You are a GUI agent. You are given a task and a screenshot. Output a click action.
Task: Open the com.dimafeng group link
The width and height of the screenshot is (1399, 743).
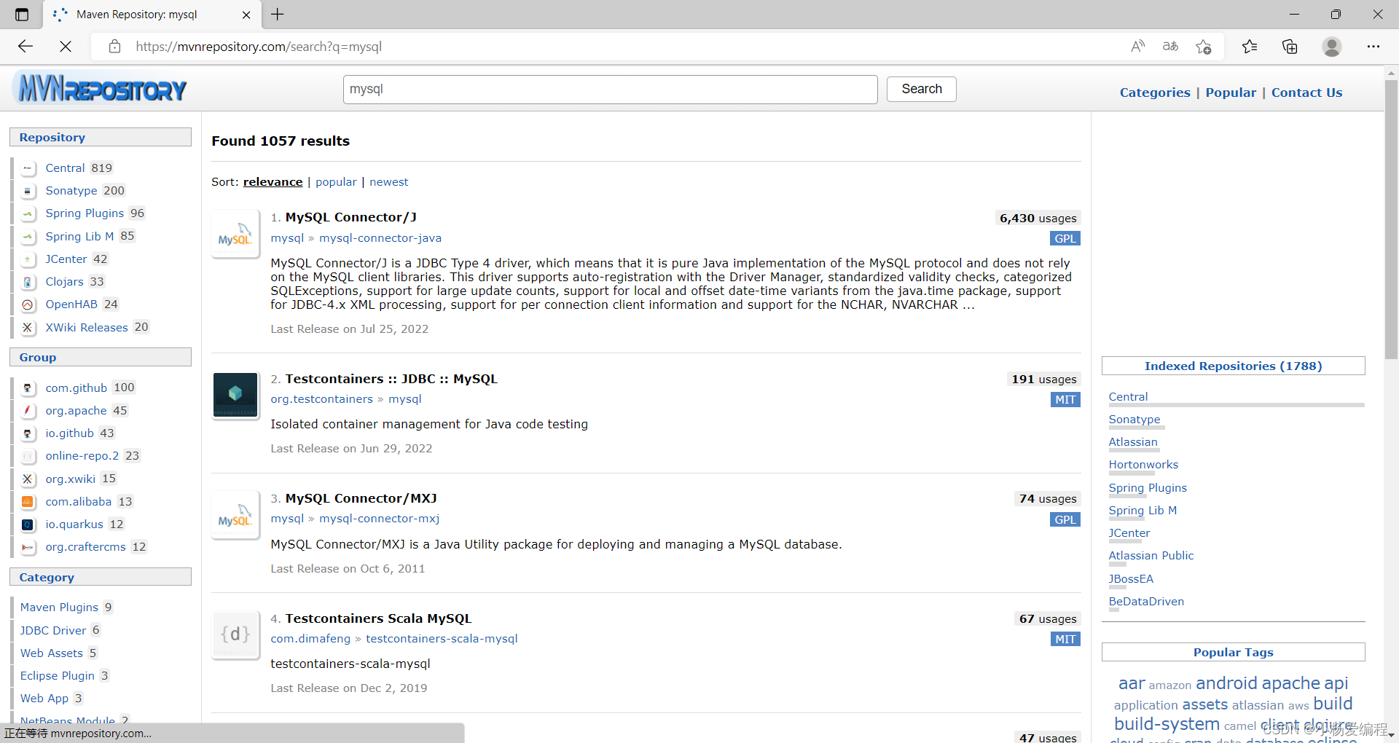[310, 639]
